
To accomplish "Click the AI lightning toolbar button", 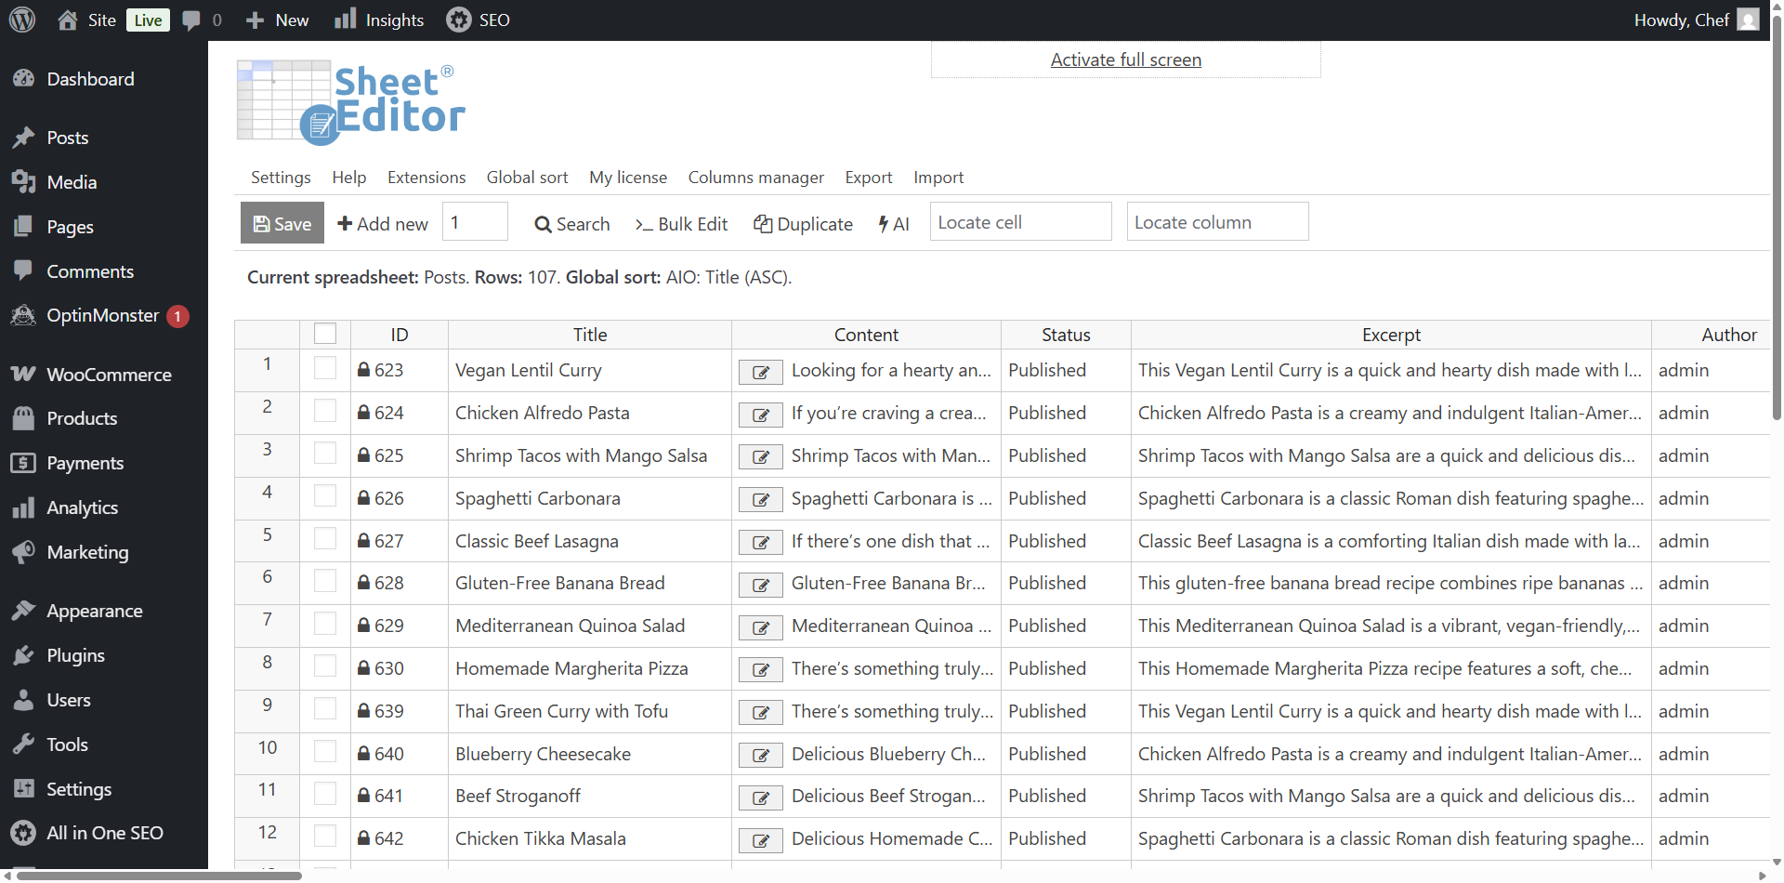I will [894, 224].
